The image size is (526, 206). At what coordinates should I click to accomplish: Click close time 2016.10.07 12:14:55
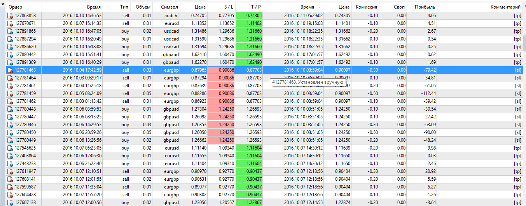[303, 202]
